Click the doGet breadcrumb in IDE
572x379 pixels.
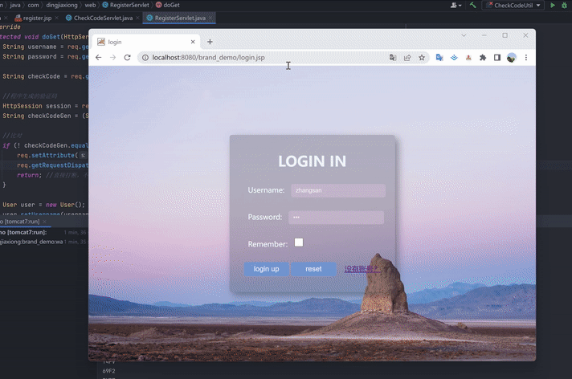point(168,5)
